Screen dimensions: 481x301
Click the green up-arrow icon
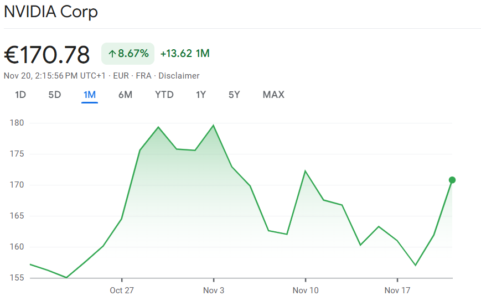click(112, 54)
